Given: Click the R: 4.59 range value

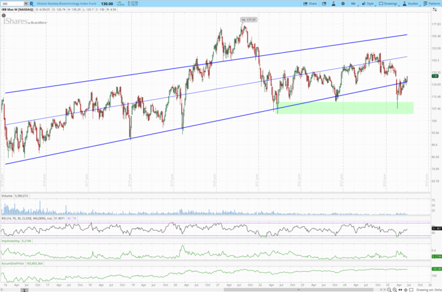Looking at the screenshot, I should pyautogui.click(x=111, y=10).
